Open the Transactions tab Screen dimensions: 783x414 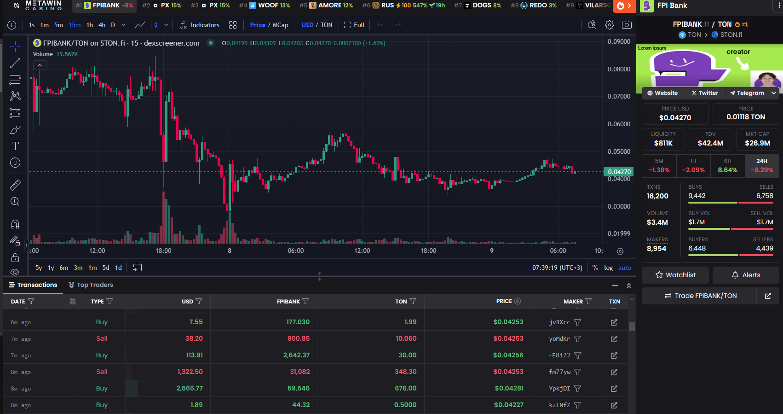33,285
